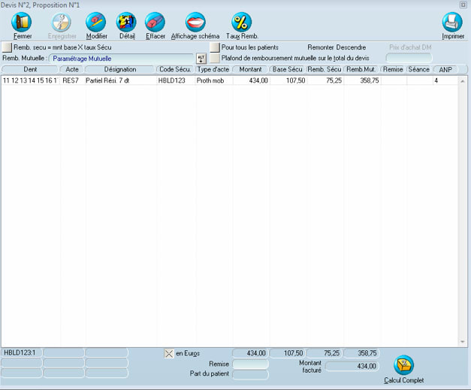Click the Remonter button
The height and width of the screenshot is (390, 471).
321,47
